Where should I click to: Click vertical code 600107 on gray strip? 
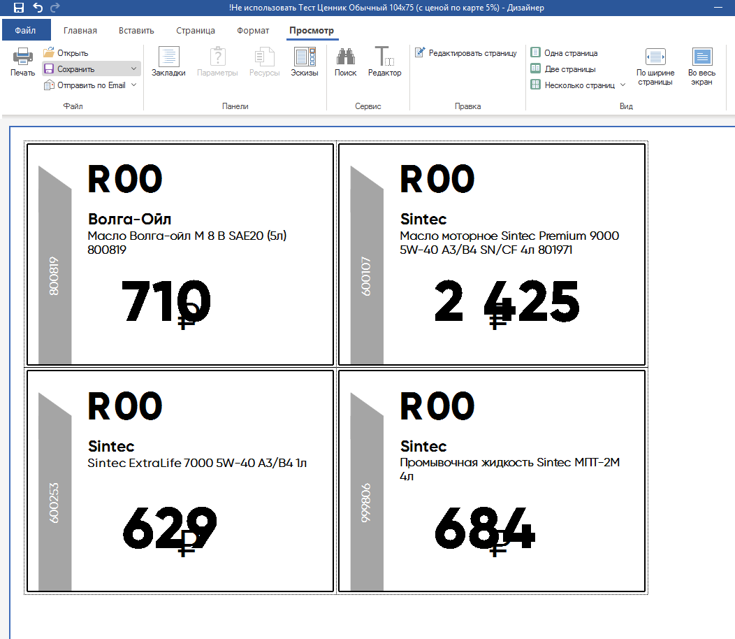click(366, 276)
